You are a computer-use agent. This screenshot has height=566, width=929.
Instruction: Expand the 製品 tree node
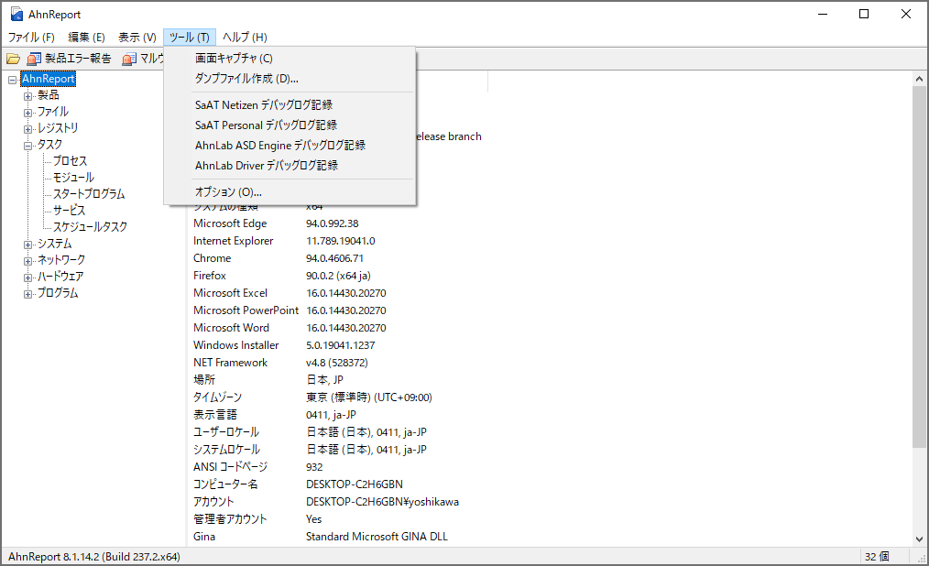click(27, 96)
